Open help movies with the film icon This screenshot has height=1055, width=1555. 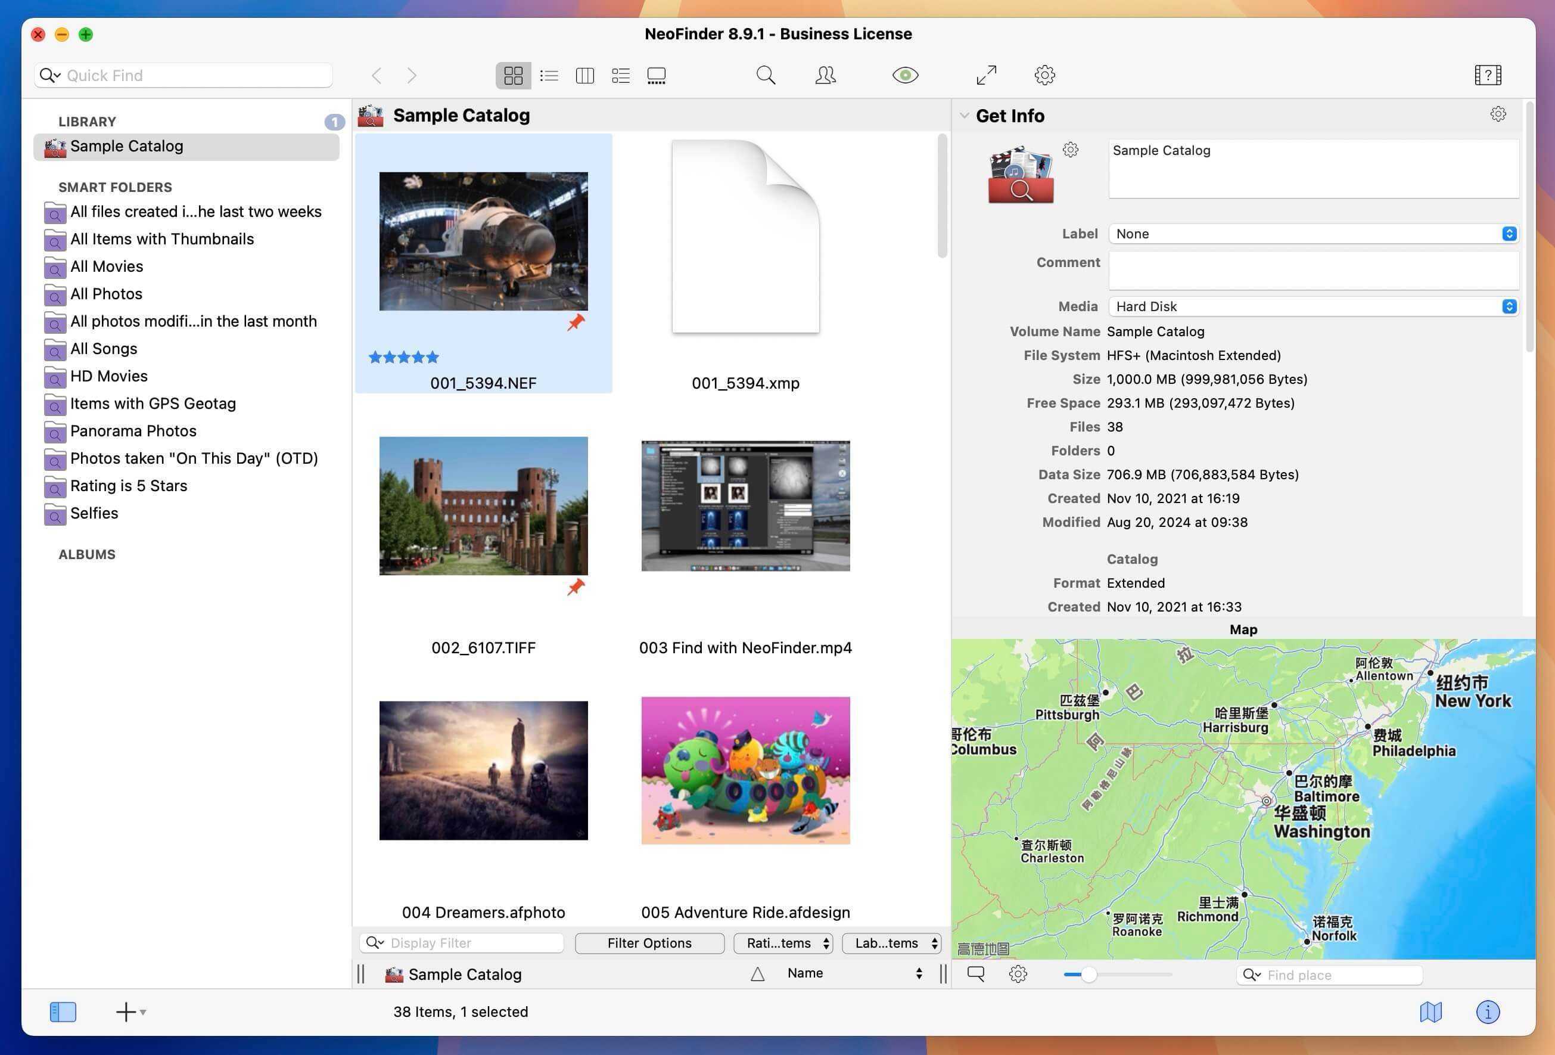click(1486, 75)
